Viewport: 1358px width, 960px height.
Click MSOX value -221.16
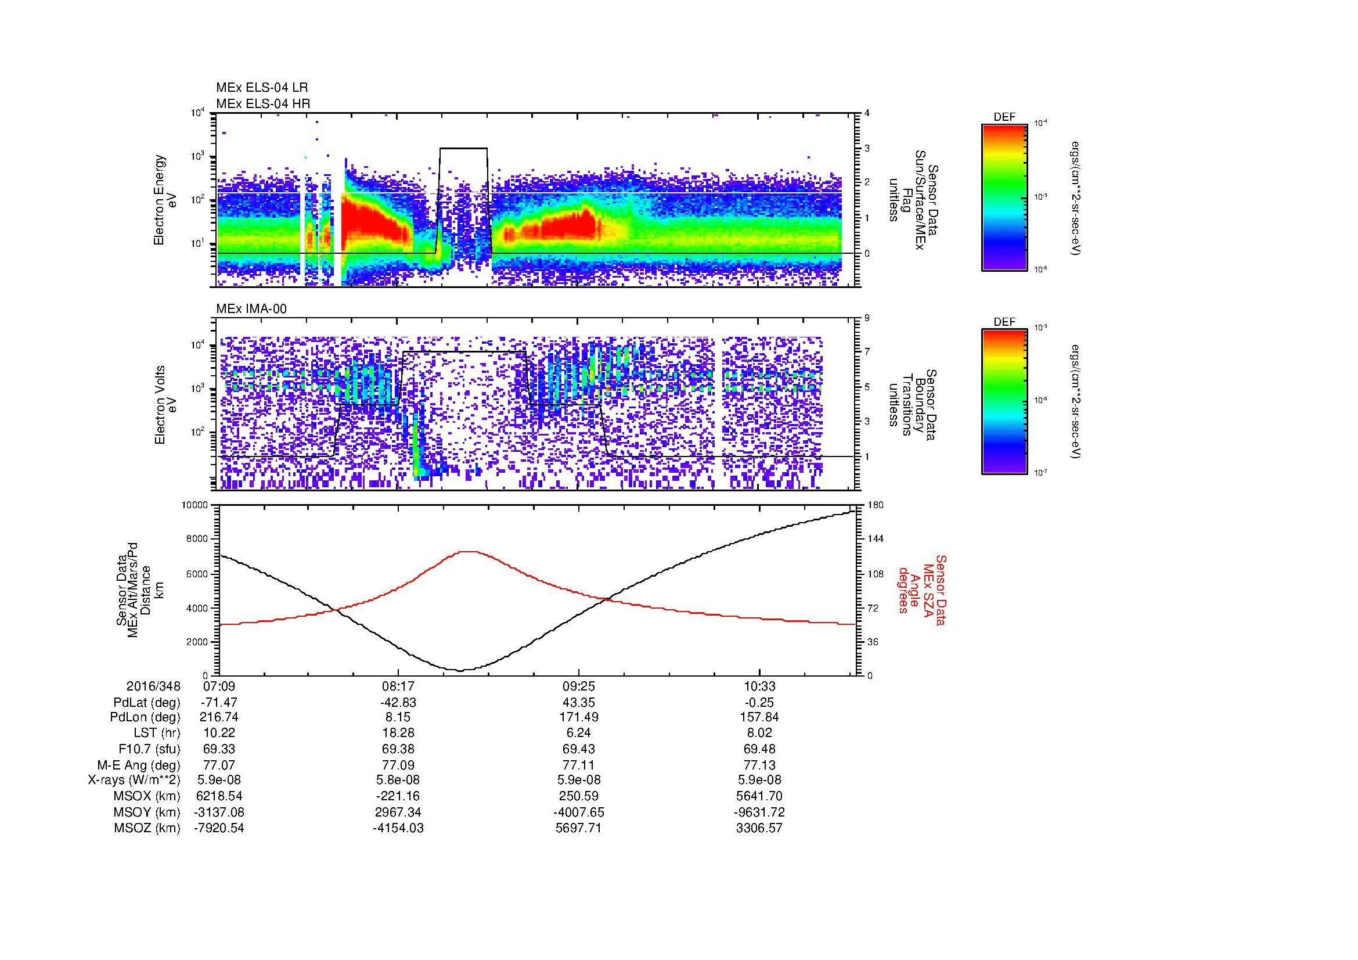399,796
